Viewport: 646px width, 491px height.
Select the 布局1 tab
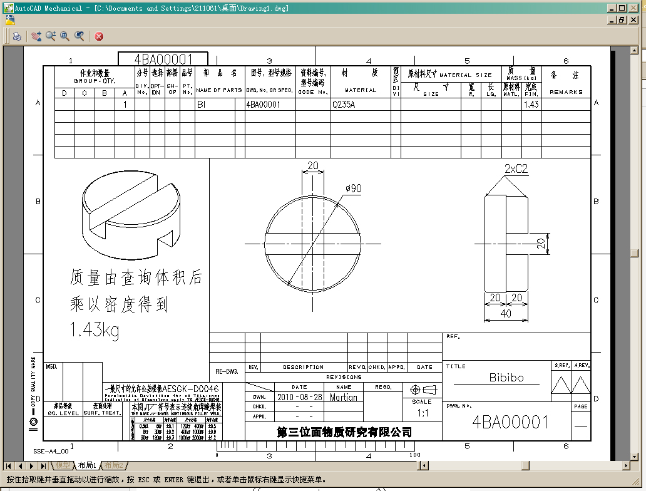coord(87,465)
